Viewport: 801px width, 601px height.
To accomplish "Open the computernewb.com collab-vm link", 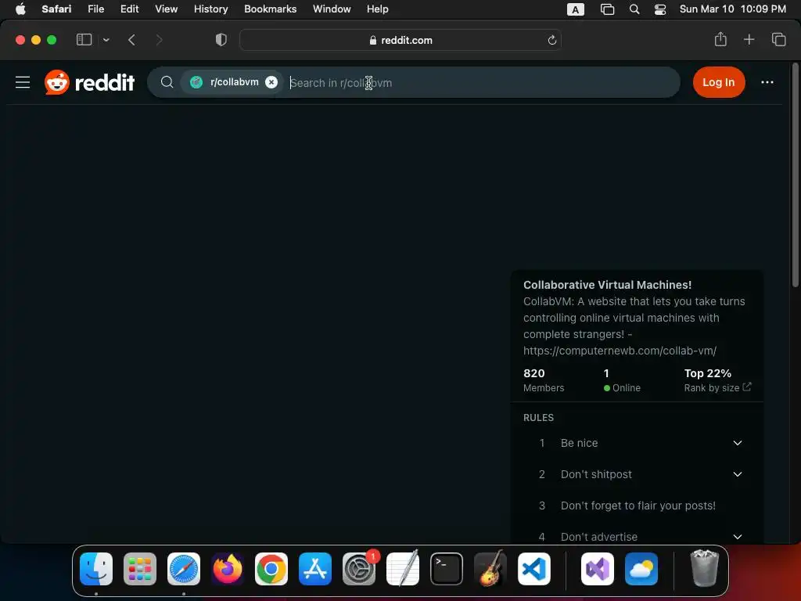I will tap(620, 351).
